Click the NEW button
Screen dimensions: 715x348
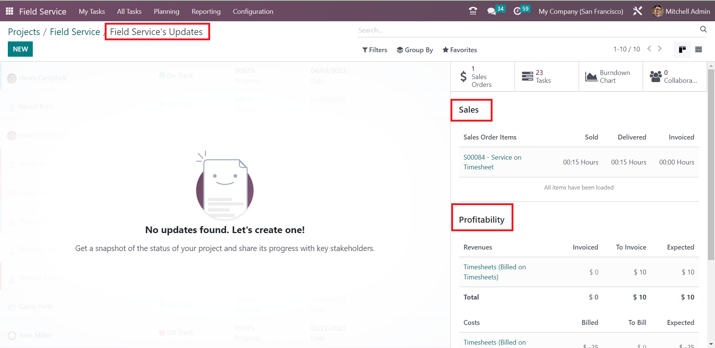click(20, 49)
